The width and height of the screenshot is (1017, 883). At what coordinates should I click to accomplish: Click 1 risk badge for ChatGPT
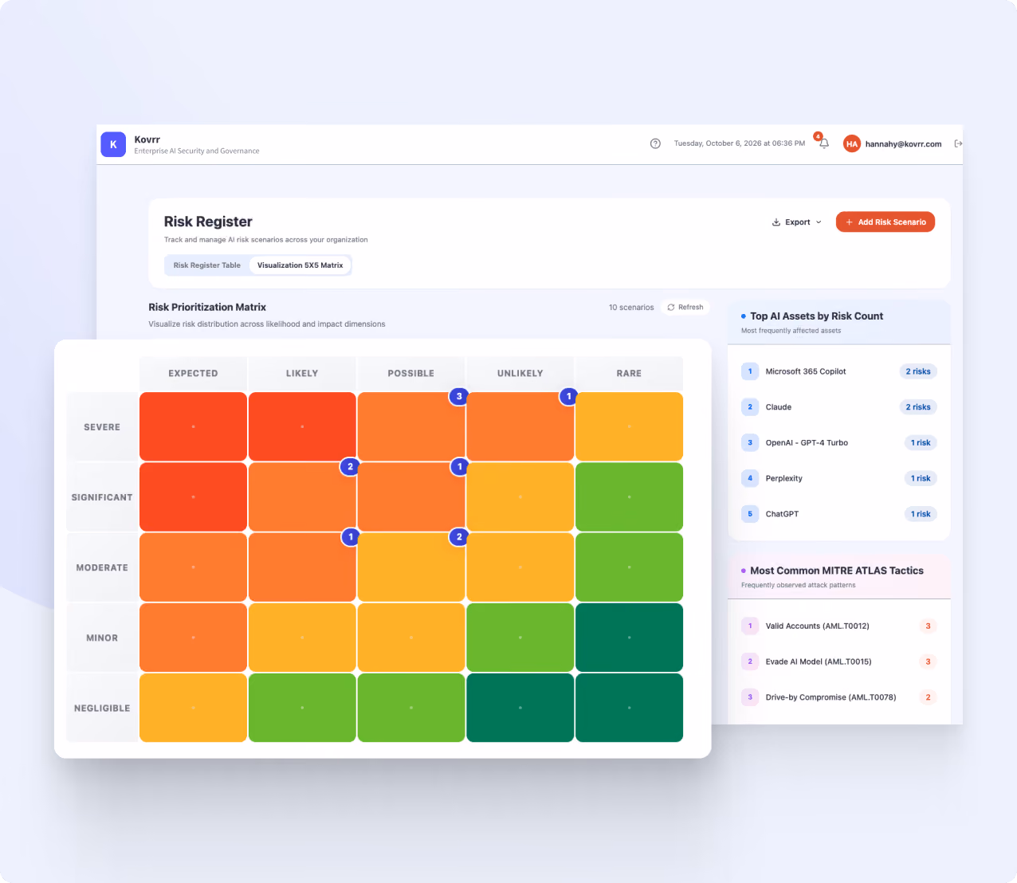click(x=921, y=514)
